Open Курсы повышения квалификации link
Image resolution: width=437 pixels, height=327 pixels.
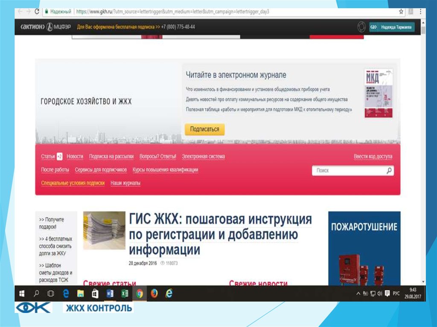(165, 170)
